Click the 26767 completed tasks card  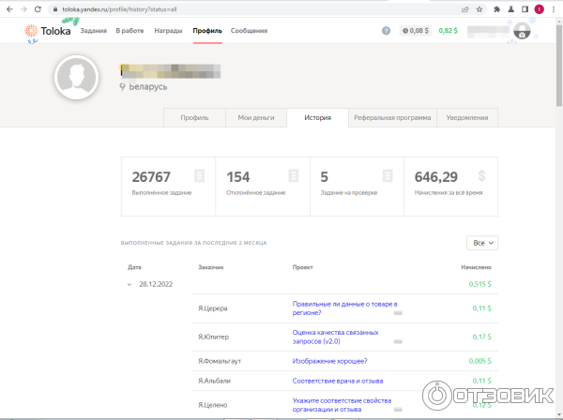(168, 187)
